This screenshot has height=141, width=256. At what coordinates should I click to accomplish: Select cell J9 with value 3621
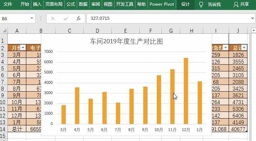point(238,95)
